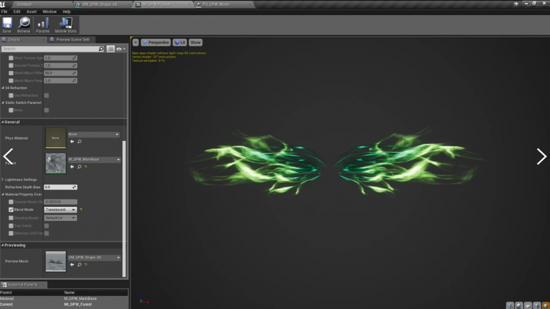Open Blend Mode Translucent dropdown
The width and height of the screenshot is (550, 309).
point(61,210)
